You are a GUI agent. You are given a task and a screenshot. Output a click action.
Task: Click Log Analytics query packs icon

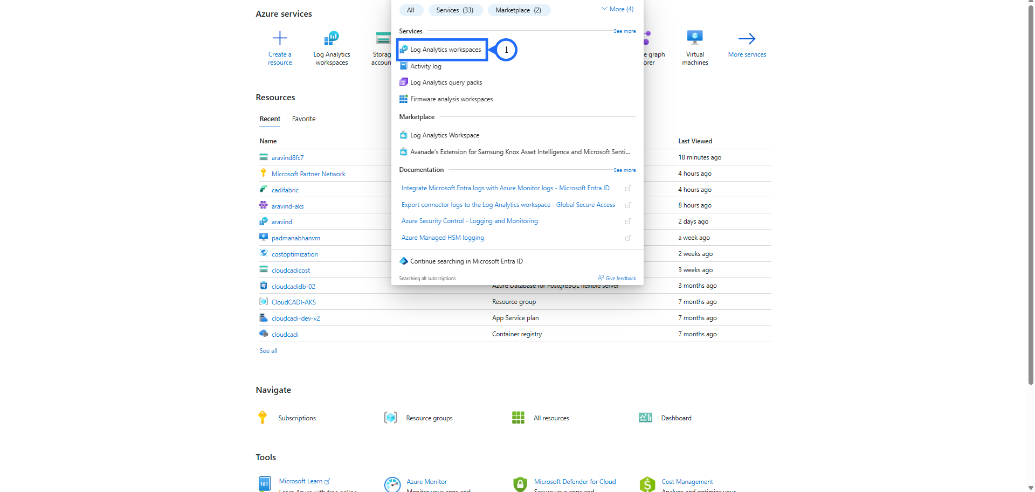point(403,82)
